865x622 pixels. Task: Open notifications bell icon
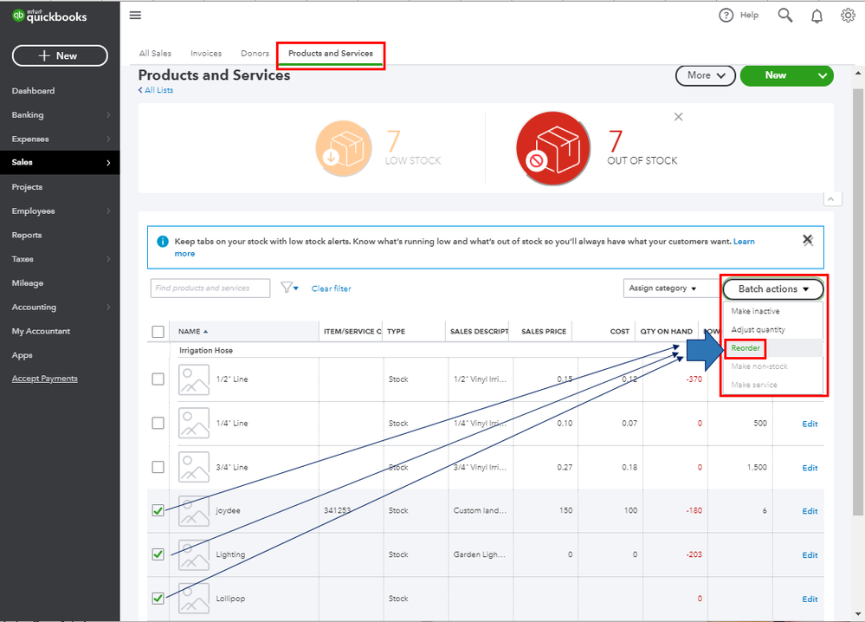click(x=817, y=16)
